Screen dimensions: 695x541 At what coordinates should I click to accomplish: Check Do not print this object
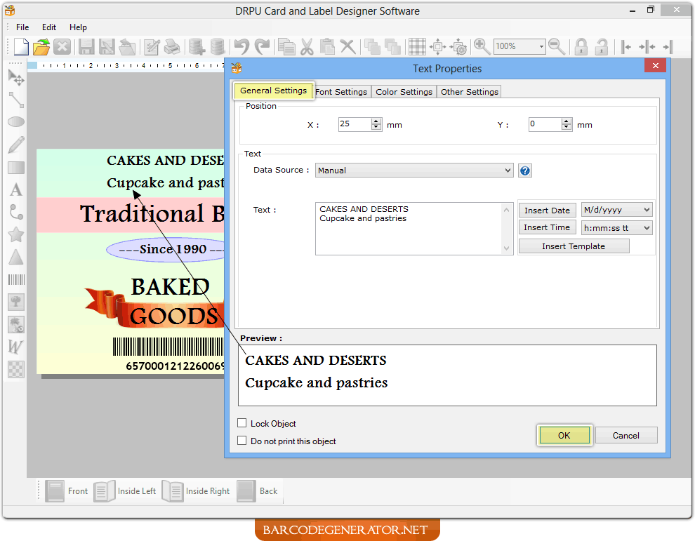click(x=242, y=441)
